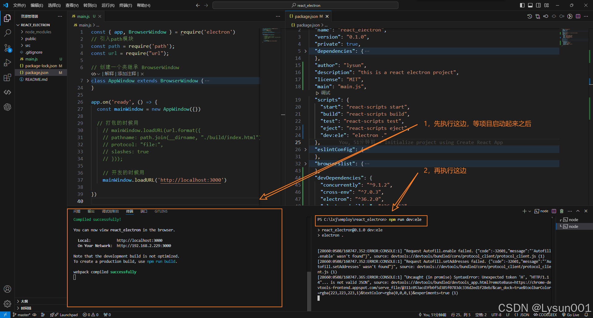This screenshot has height=318, width=593.
Task: Open the ChatGPT sidebar icon
Action: coord(7,107)
